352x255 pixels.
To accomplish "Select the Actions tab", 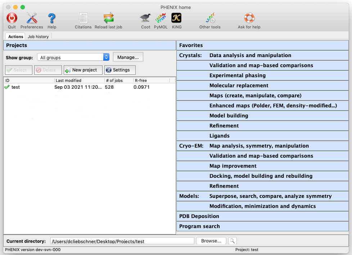I will click(x=15, y=37).
